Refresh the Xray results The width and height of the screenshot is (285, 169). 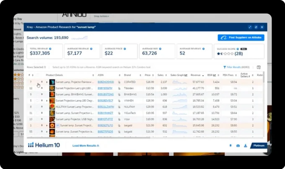(x=256, y=27)
